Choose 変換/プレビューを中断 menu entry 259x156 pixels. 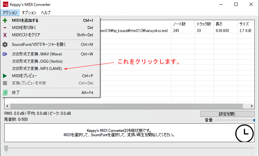50,83
